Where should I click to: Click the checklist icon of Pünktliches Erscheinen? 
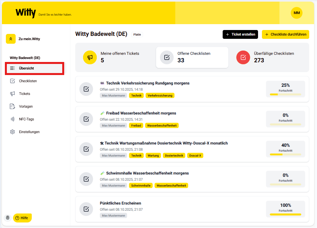coord(86,209)
